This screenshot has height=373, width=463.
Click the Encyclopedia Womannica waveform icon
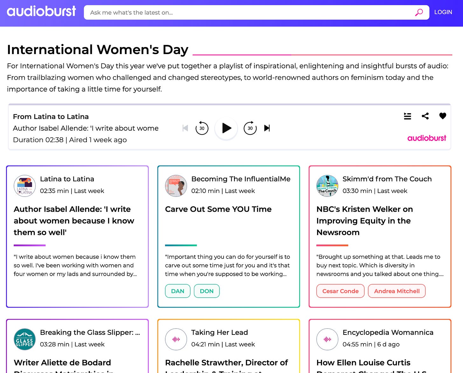(x=327, y=339)
